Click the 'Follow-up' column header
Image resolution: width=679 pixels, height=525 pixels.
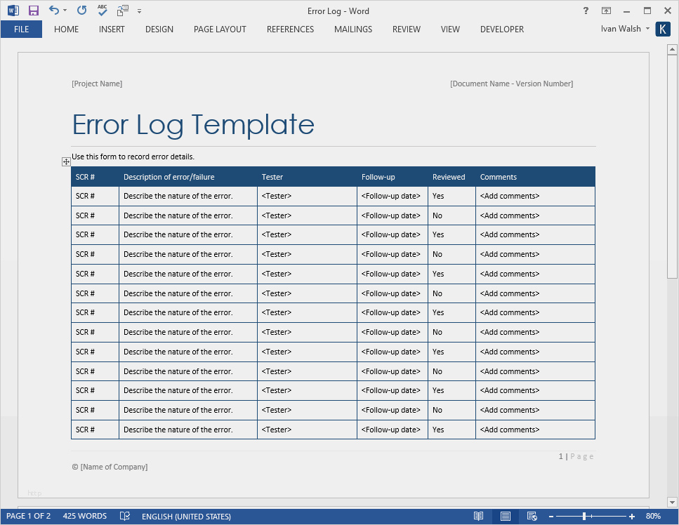378,177
